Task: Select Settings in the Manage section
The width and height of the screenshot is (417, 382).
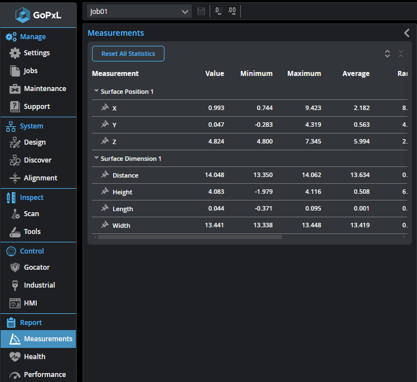Action: tap(37, 52)
